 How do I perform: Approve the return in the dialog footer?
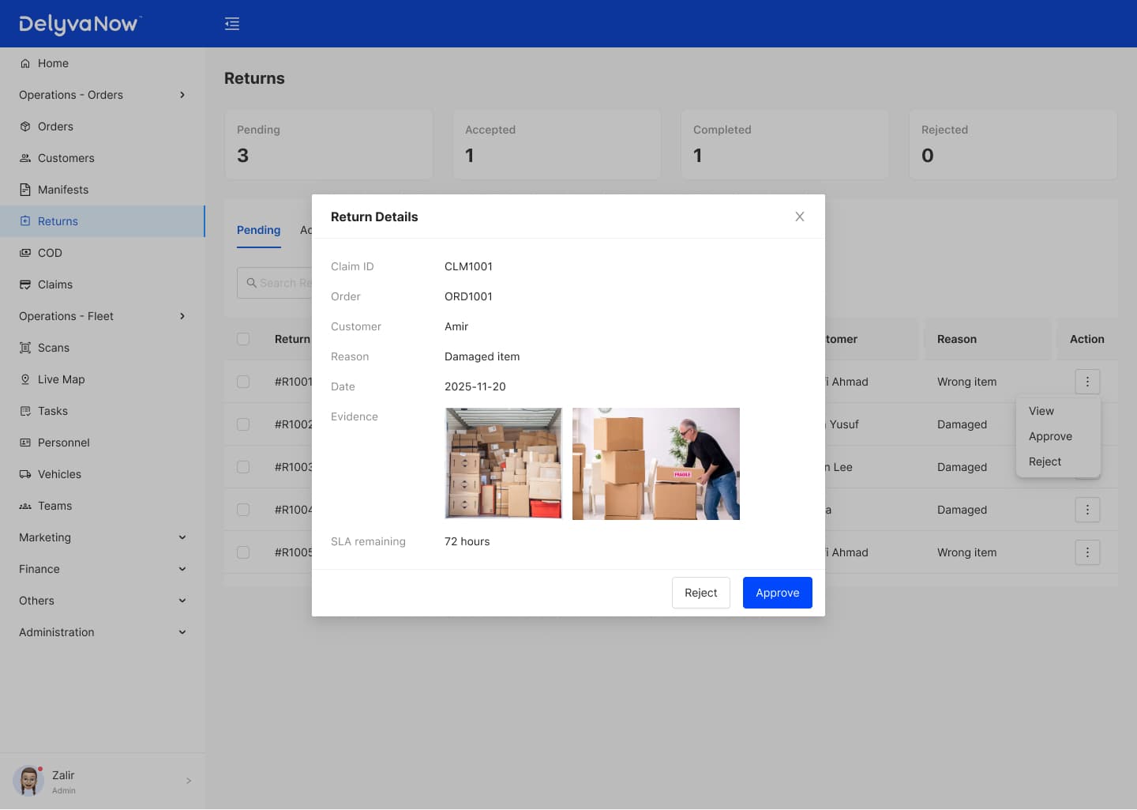tap(778, 593)
